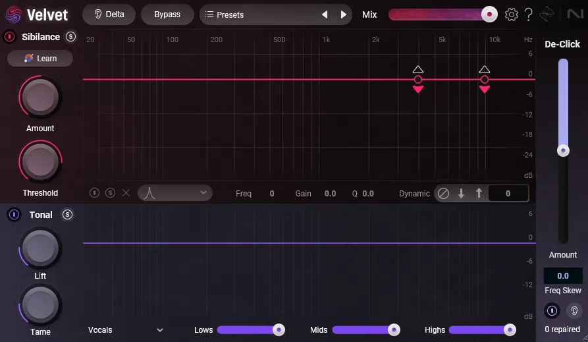
Task: Toggle Delta listening mode
Action: [x=109, y=14]
